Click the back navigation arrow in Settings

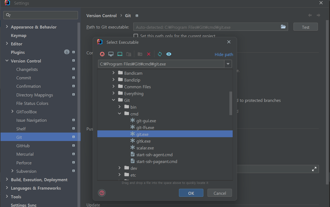[x=310, y=15]
